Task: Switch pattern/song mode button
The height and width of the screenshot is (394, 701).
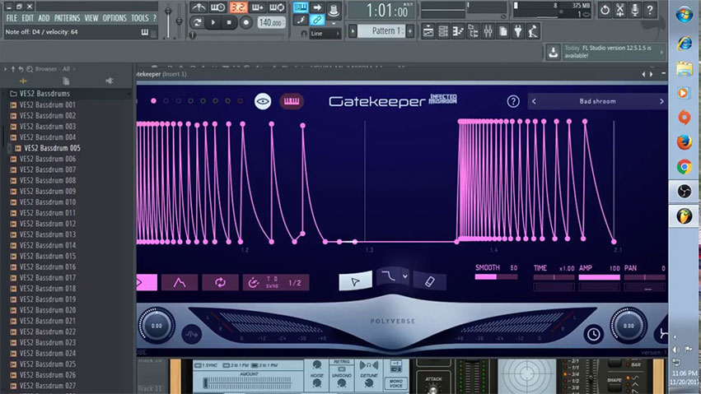Action: click(x=197, y=22)
